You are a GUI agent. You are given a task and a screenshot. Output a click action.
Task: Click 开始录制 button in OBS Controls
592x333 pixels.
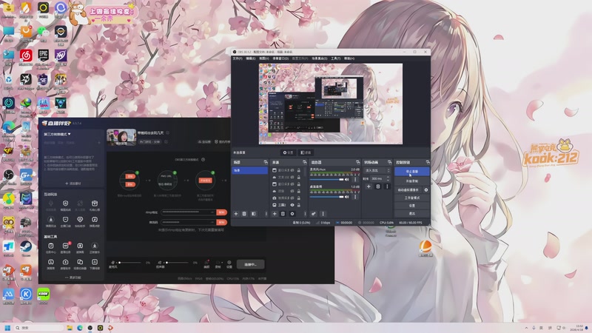click(411, 181)
